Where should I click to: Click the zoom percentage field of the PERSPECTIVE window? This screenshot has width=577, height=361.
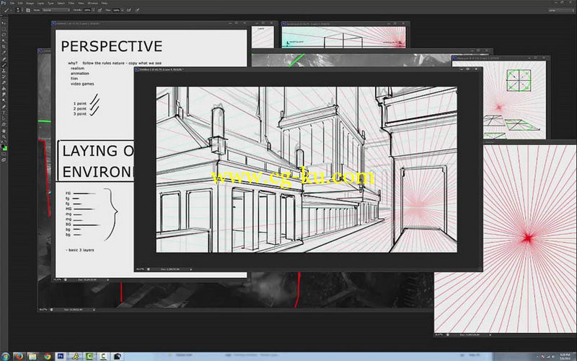(57, 280)
